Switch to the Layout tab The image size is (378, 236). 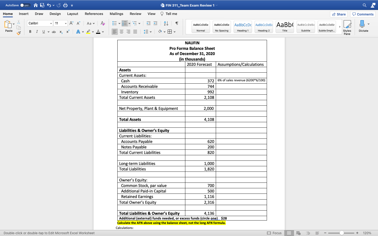pyautogui.click(x=73, y=14)
